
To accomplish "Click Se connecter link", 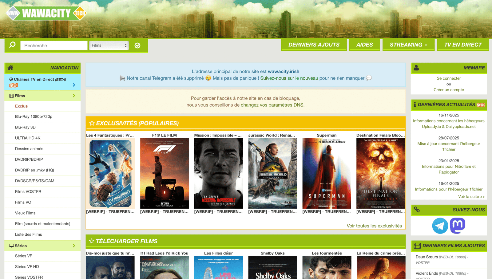I will 449,78.
